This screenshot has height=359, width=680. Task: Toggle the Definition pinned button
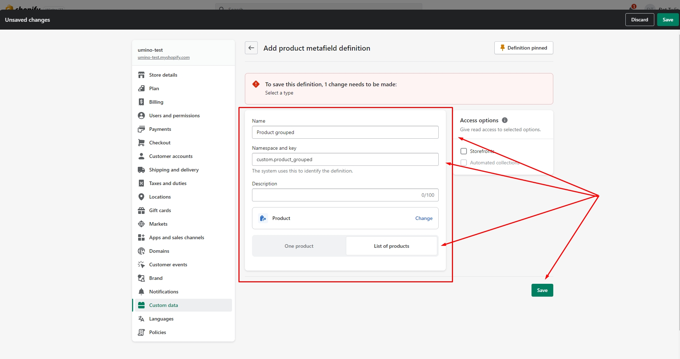pos(523,48)
